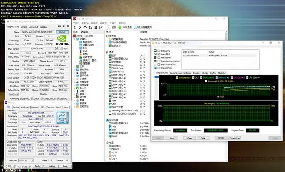The width and height of the screenshot is (285, 172).
Task: Toggle Samsung SSD 970 PRO graph checkbox
Action: [x=206, y=81]
